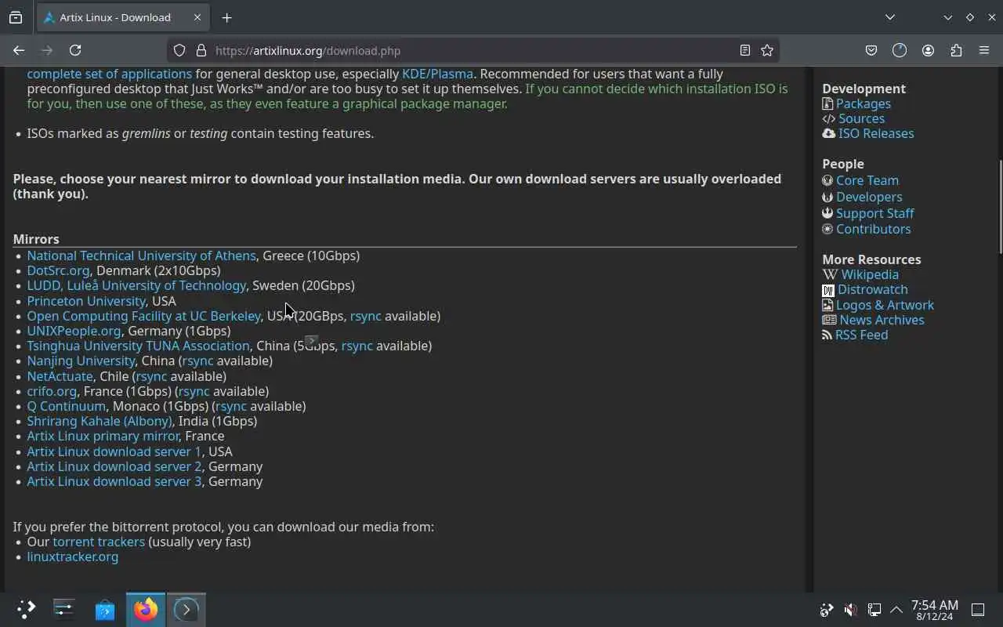Open Sources in the Development sidebar
1003x627 pixels.
click(861, 118)
